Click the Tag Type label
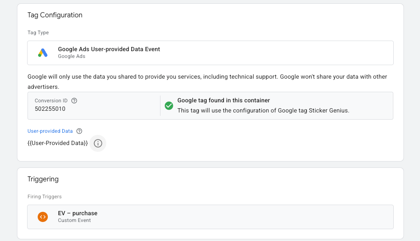 coord(38,33)
